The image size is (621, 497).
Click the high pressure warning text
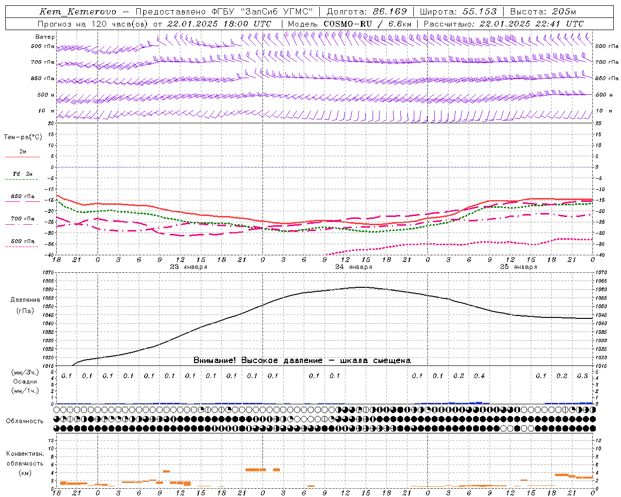(x=302, y=360)
